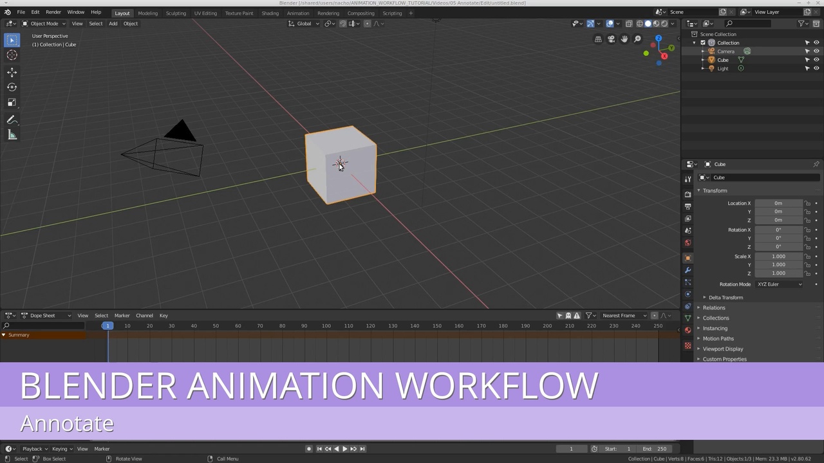
Task: Open the Scene properties tab
Action: tap(688, 230)
